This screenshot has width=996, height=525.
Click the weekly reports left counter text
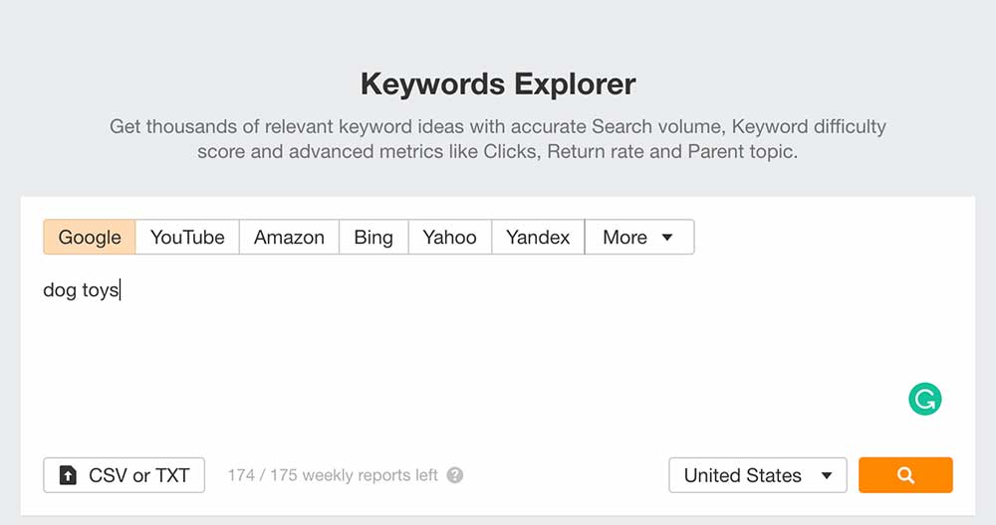[x=333, y=475]
